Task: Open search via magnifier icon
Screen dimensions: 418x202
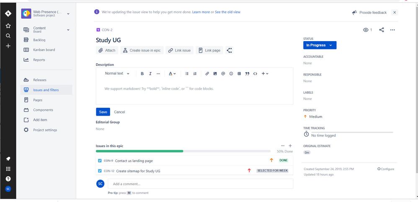Action: pos(8,36)
